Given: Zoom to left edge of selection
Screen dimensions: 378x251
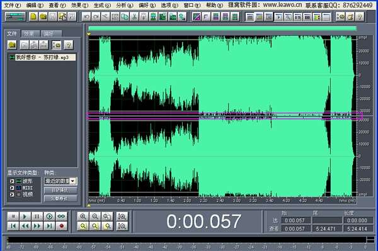Looking at the screenshot, I should 95,226.
